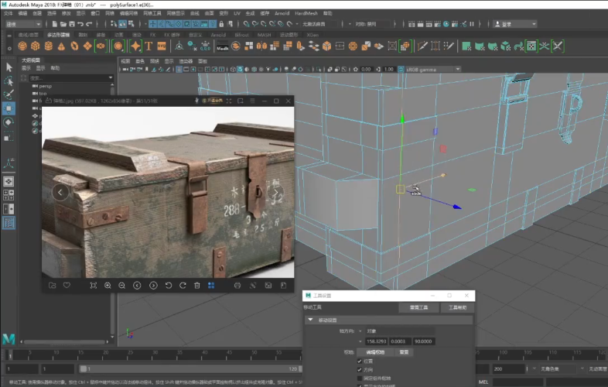The width and height of the screenshot is (608, 387).
Task: Open the menu set dropdown at top left
Action: (x=22, y=24)
